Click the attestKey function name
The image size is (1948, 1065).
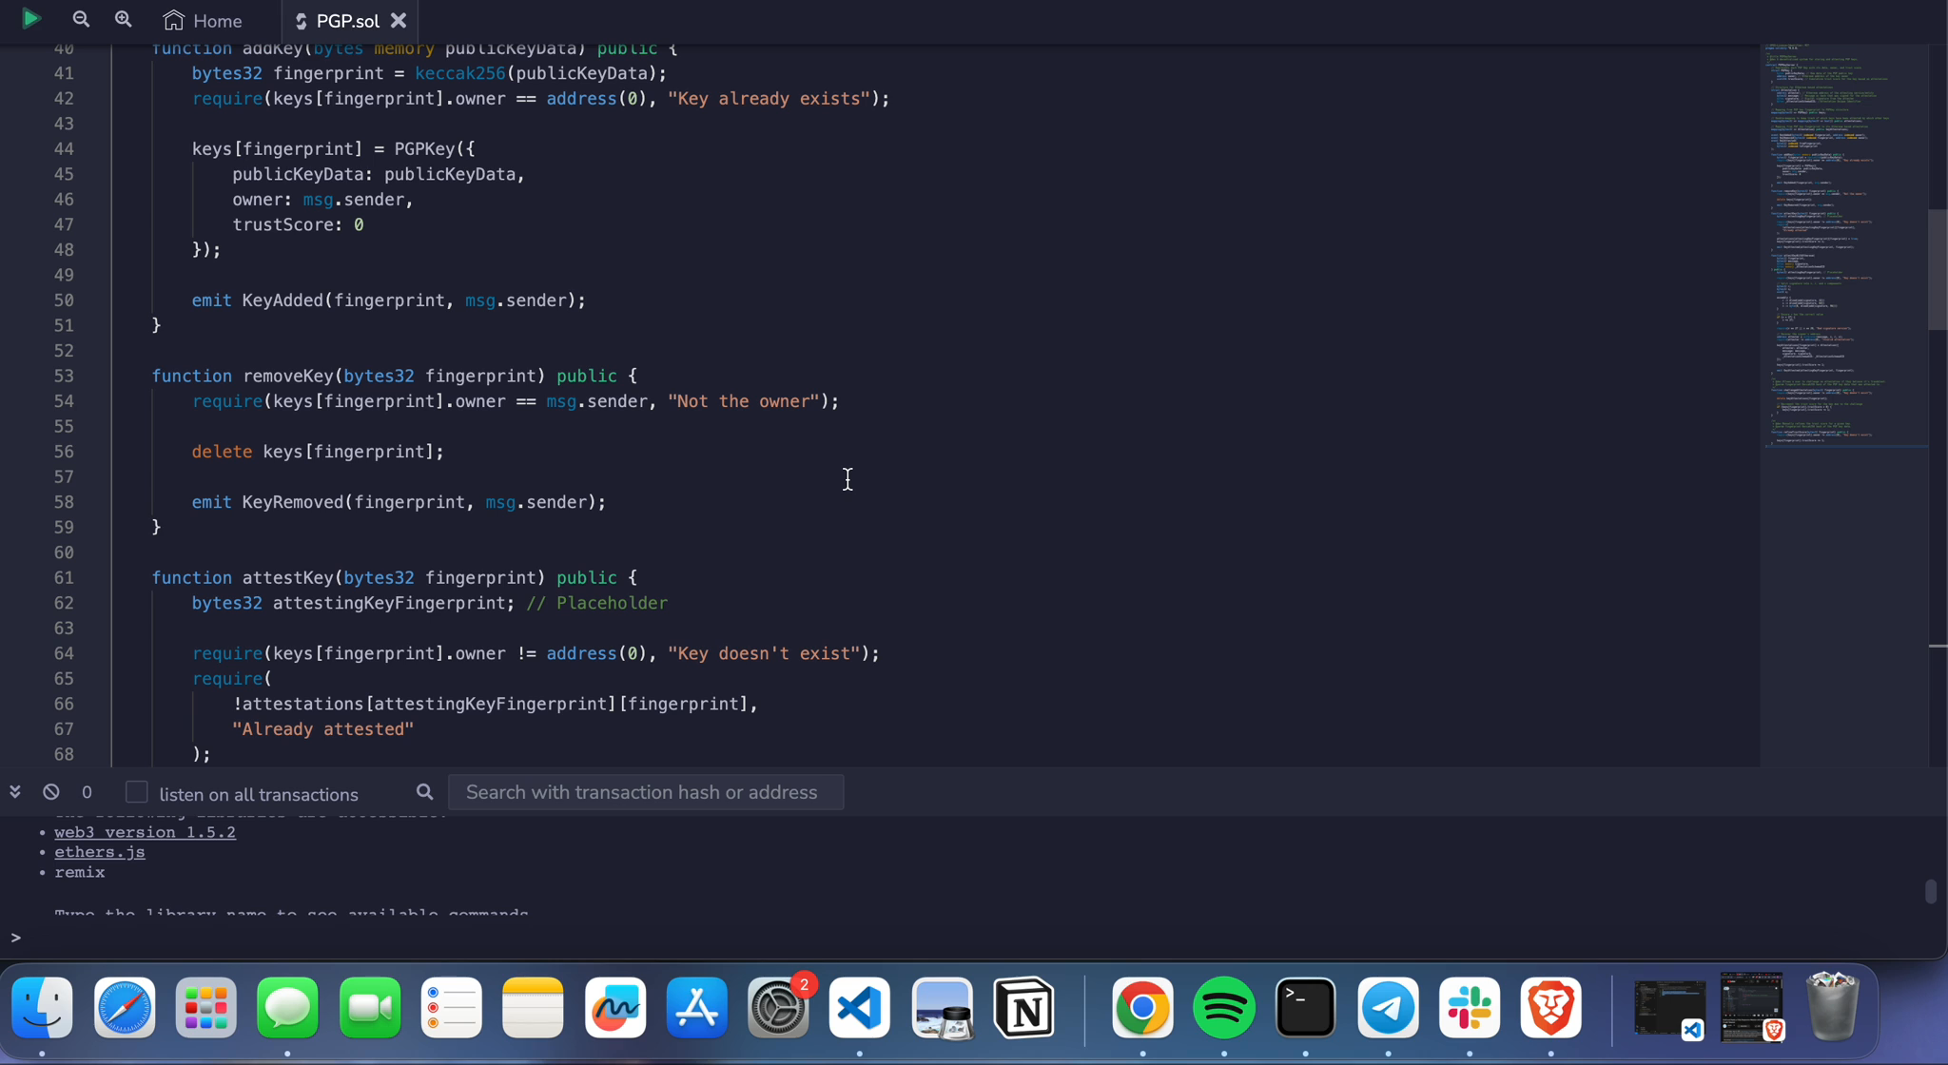288,577
